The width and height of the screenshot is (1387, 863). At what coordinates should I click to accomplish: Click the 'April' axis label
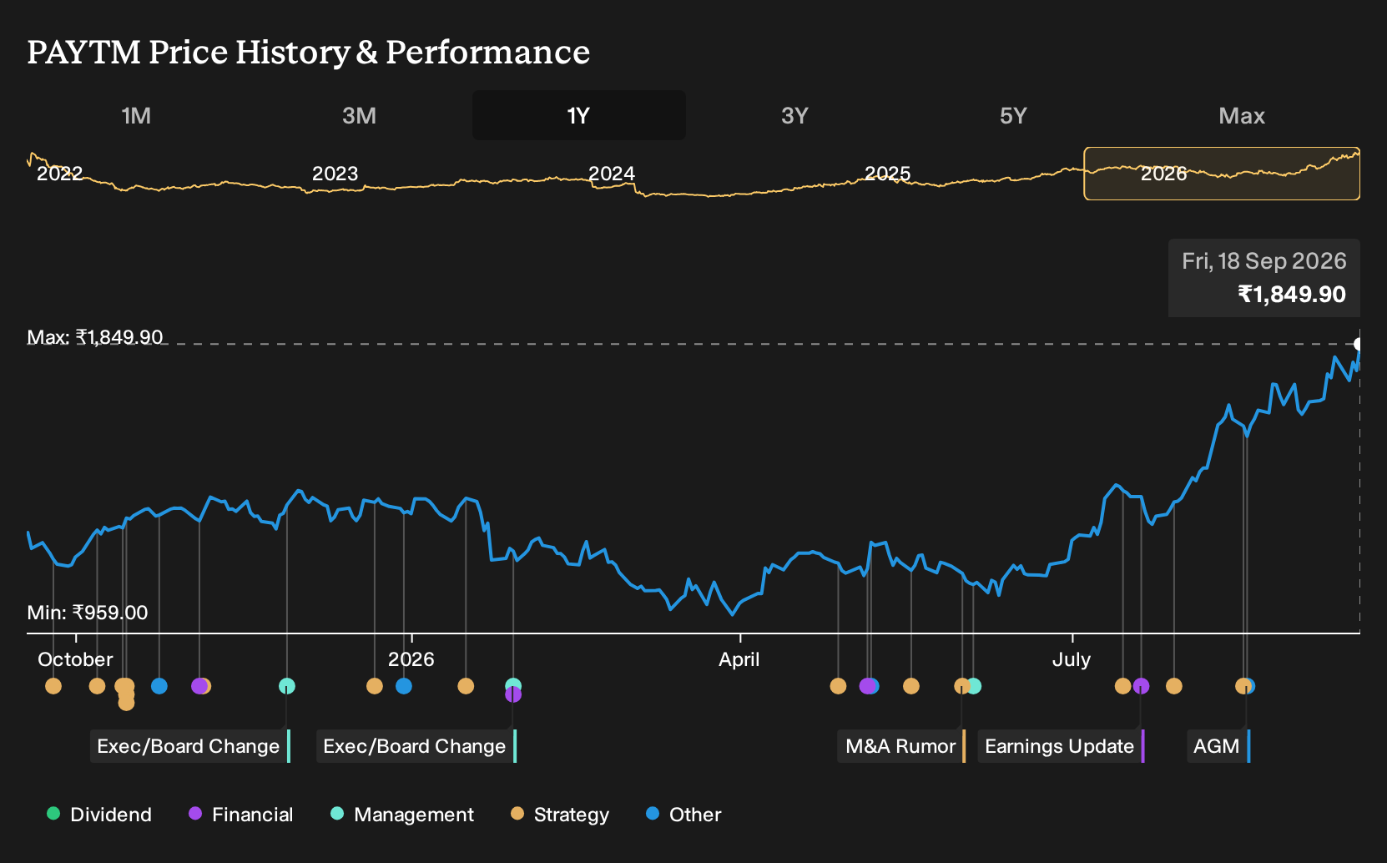pyautogui.click(x=739, y=659)
